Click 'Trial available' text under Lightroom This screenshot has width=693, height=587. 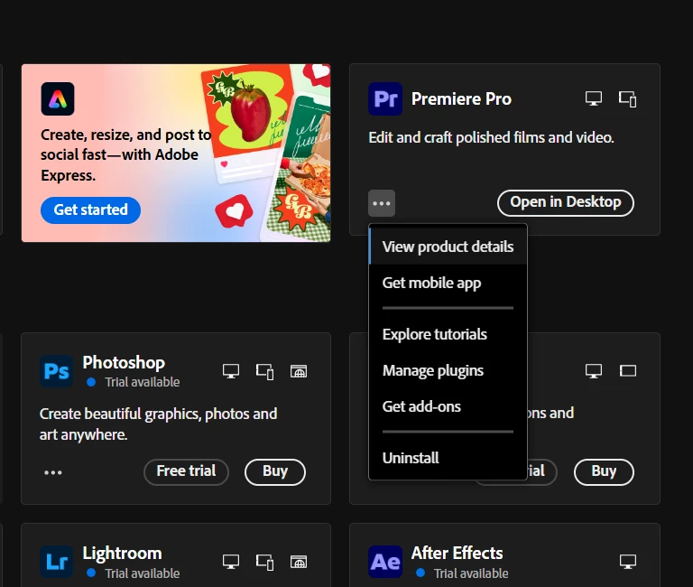pyautogui.click(x=143, y=573)
